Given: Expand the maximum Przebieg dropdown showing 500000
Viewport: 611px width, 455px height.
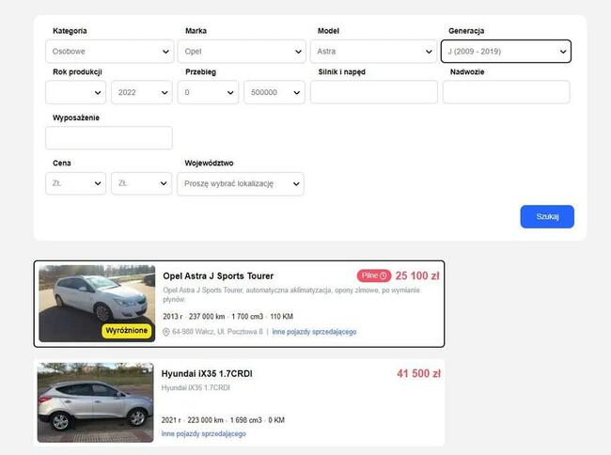Looking at the screenshot, I should pos(274,92).
